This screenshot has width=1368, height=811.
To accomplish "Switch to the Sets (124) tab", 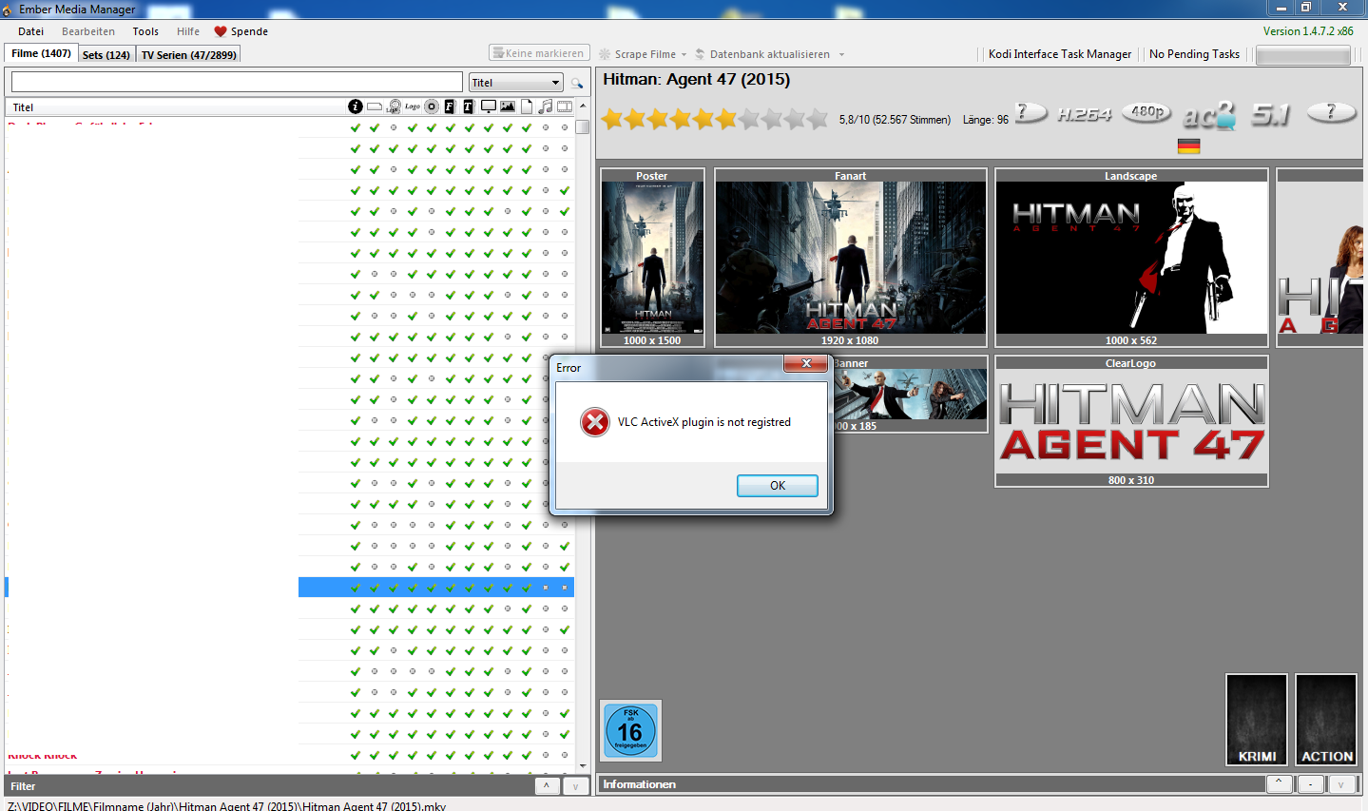I will point(106,55).
